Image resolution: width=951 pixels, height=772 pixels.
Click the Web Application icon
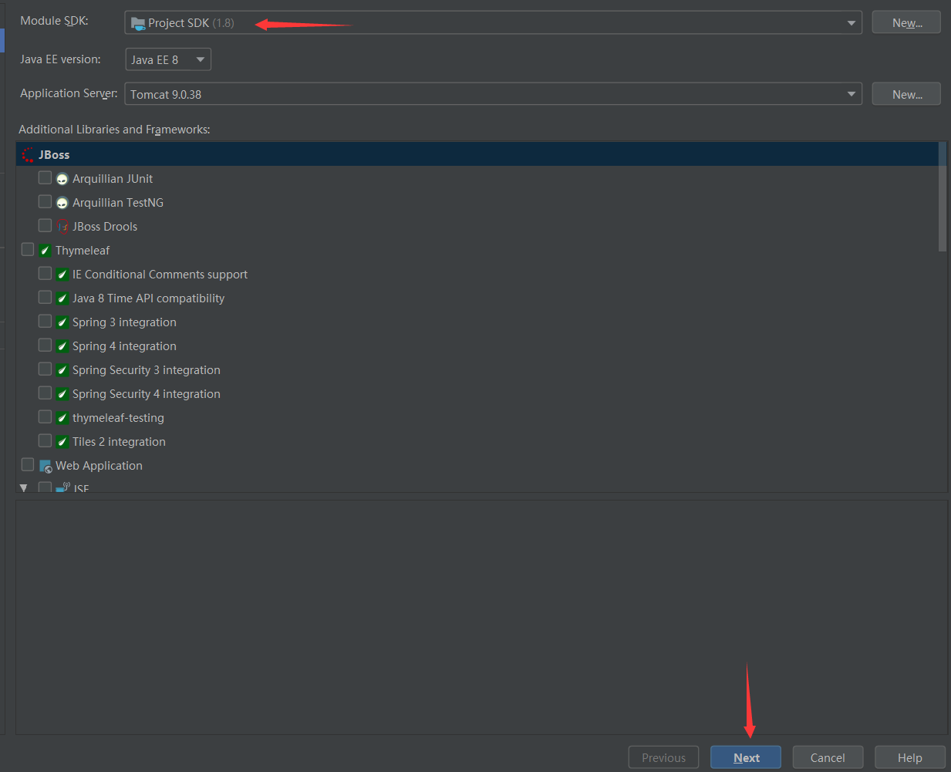tap(46, 466)
